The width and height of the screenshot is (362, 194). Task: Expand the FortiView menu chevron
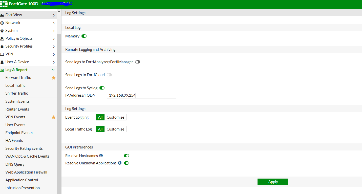click(54, 15)
